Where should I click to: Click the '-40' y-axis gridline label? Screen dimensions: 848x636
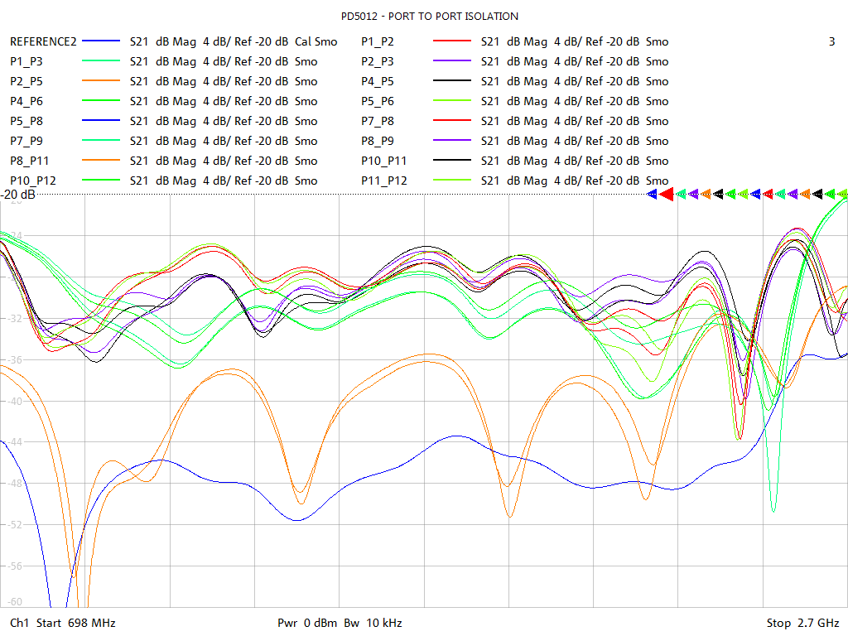[x=14, y=402]
